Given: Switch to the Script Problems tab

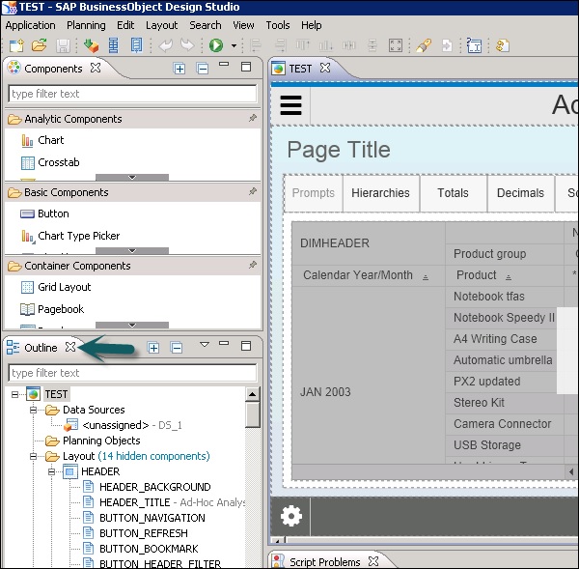Looking at the screenshot, I should point(324,561).
